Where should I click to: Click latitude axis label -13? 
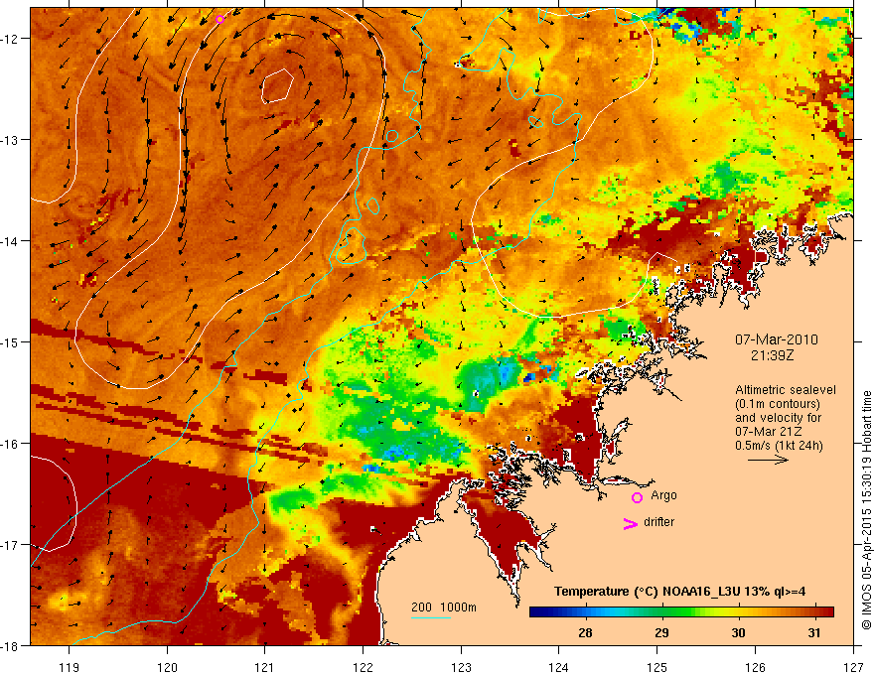(x=11, y=140)
